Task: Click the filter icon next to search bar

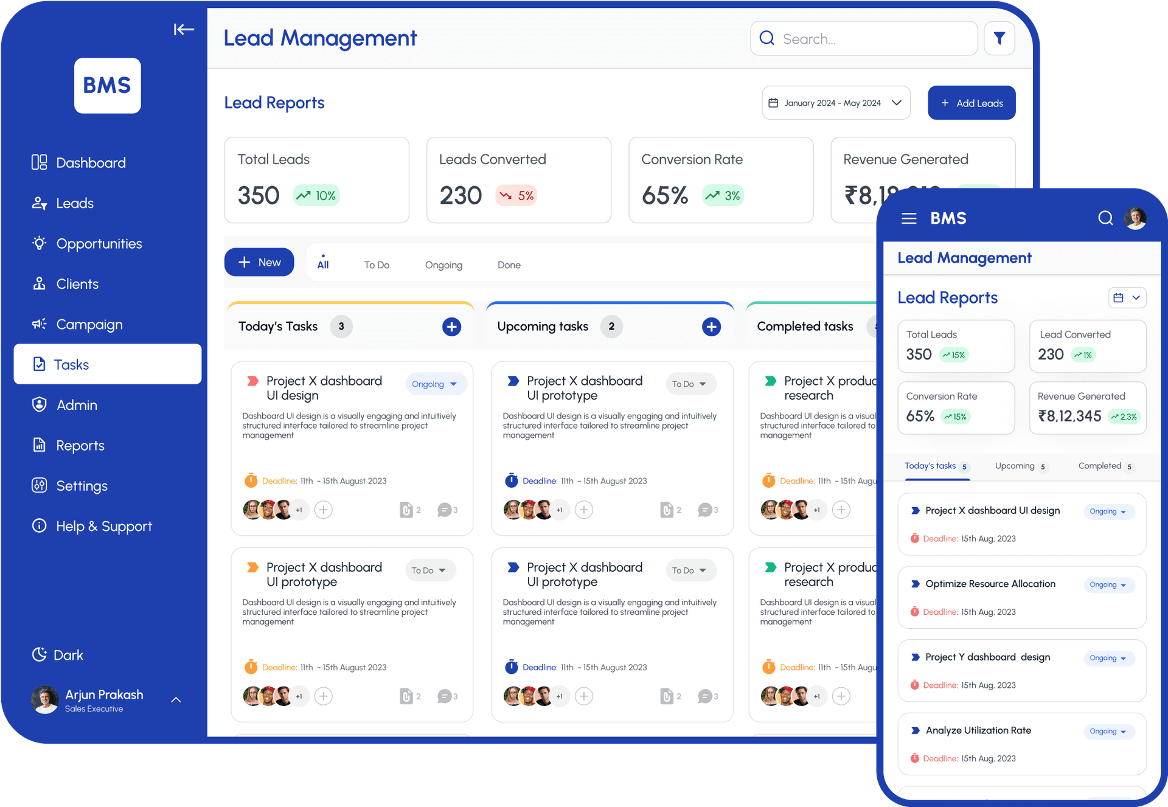Action: click(x=999, y=38)
